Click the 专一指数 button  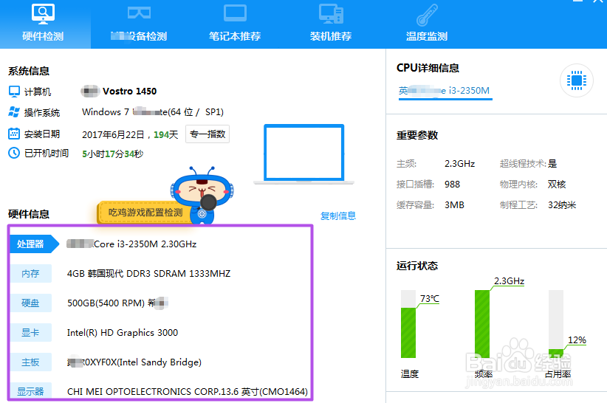(x=208, y=134)
